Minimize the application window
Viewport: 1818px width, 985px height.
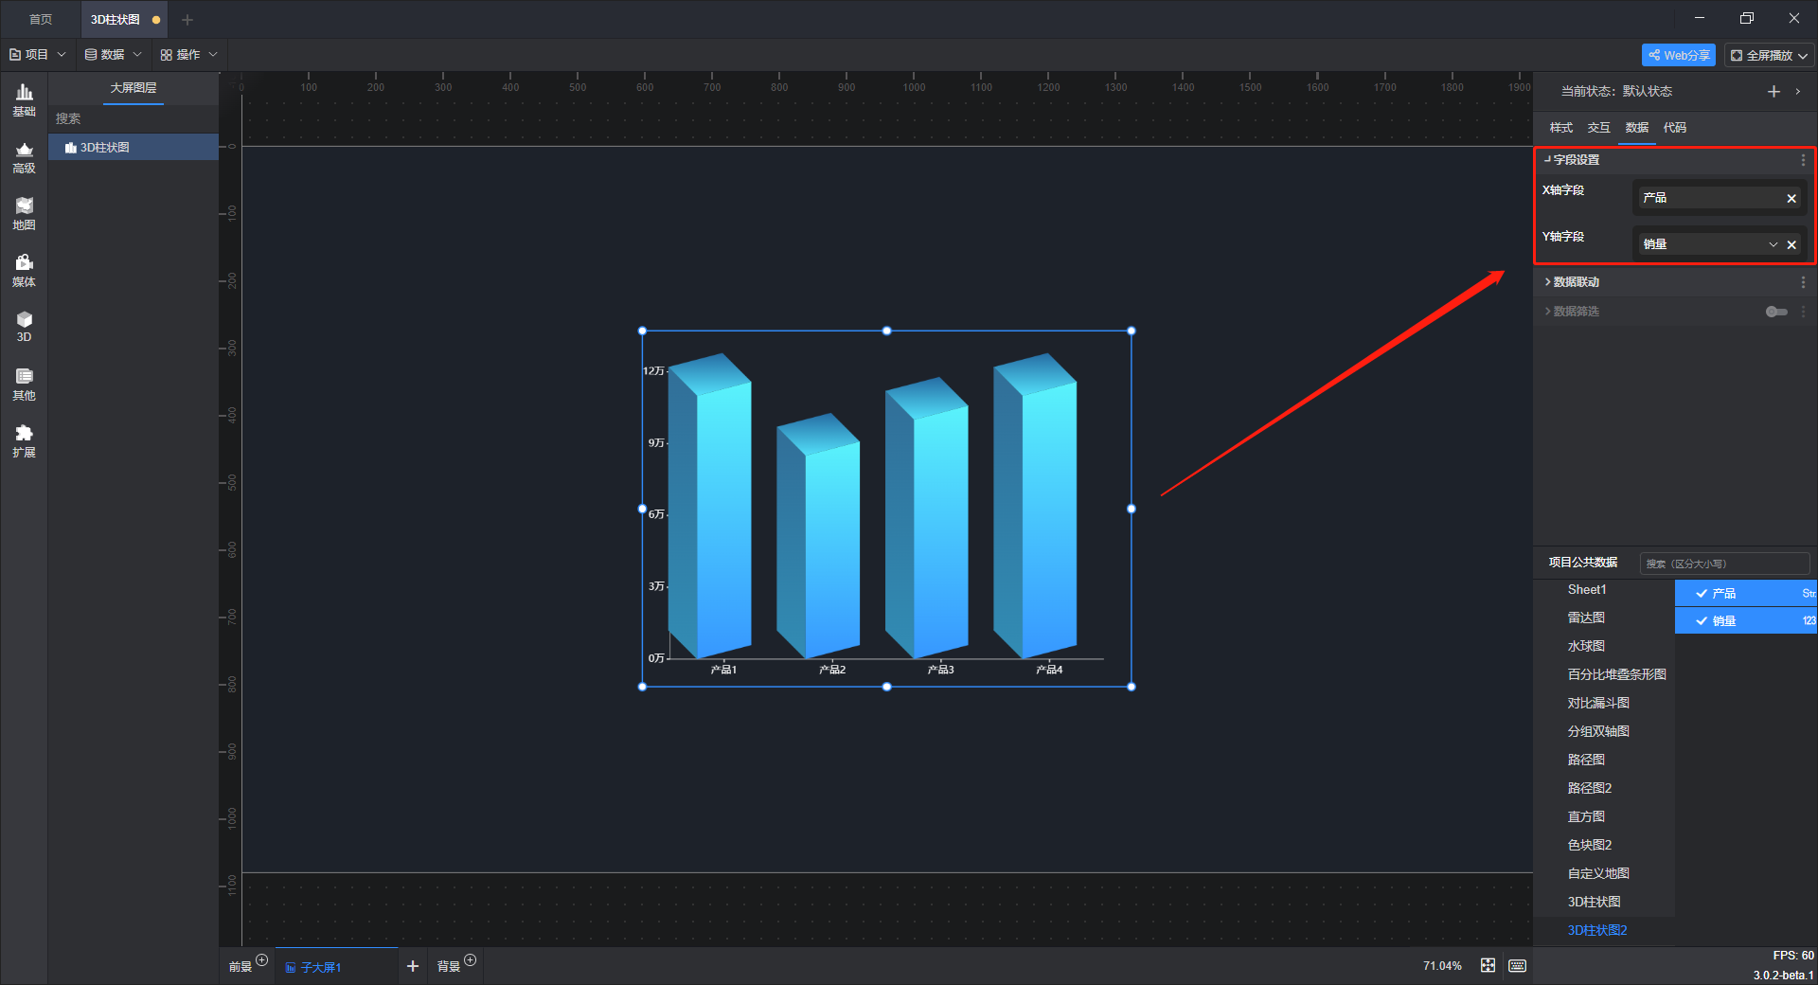[x=1700, y=18]
